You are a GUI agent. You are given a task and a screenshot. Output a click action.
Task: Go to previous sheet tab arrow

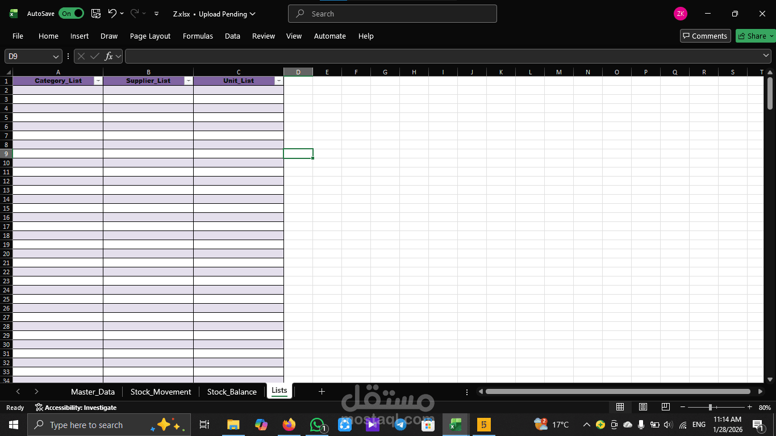pyautogui.click(x=18, y=391)
